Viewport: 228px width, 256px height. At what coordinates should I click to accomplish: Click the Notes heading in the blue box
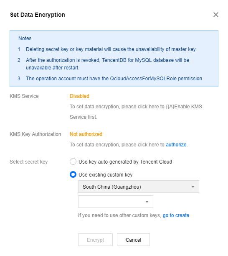coord(25,38)
